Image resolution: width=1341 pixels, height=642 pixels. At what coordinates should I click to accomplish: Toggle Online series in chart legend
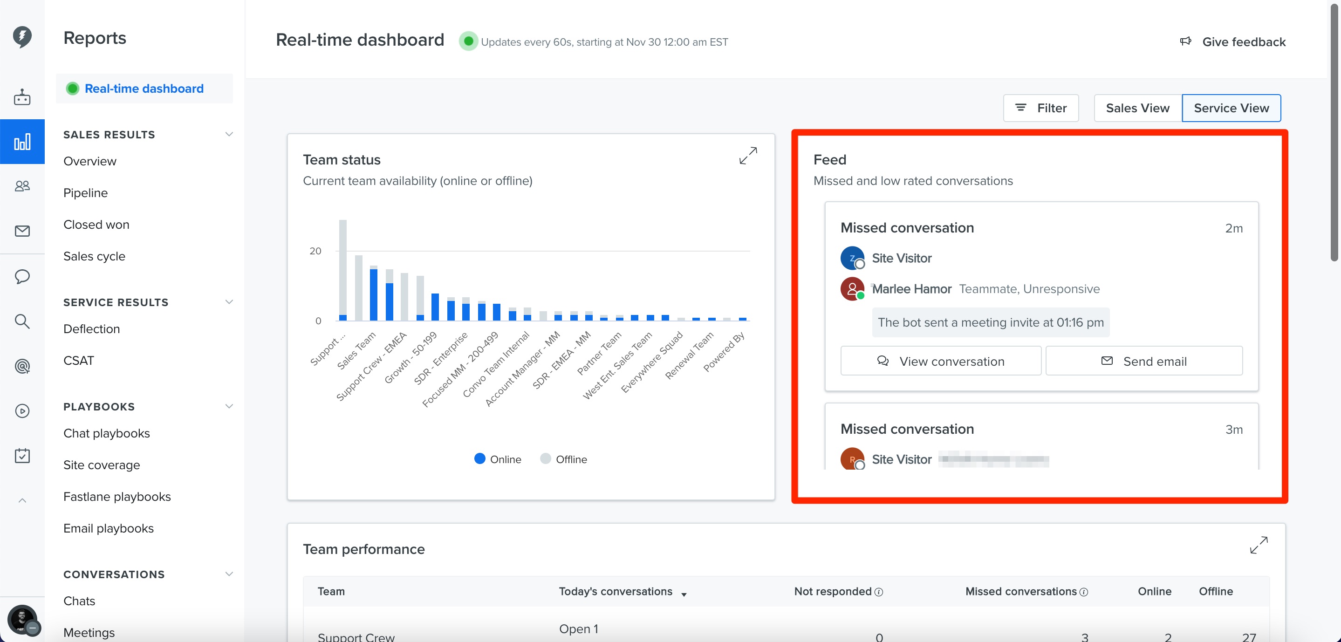(x=498, y=459)
